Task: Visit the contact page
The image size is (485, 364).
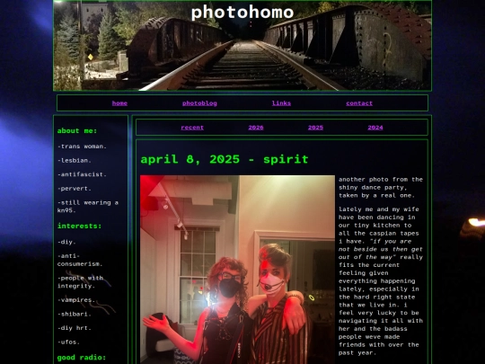Action: click(x=359, y=103)
